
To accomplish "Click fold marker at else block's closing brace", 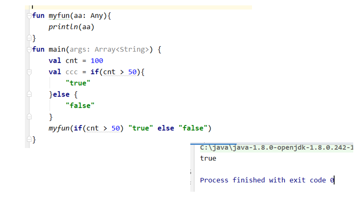I will click(x=29, y=117).
